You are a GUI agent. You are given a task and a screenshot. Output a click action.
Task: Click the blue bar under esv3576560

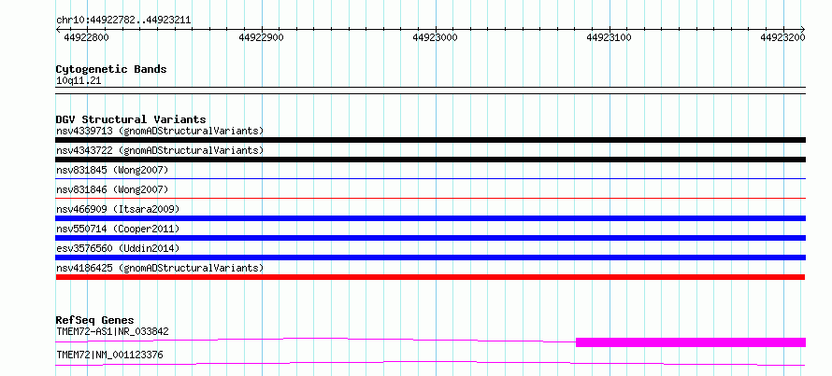point(430,258)
